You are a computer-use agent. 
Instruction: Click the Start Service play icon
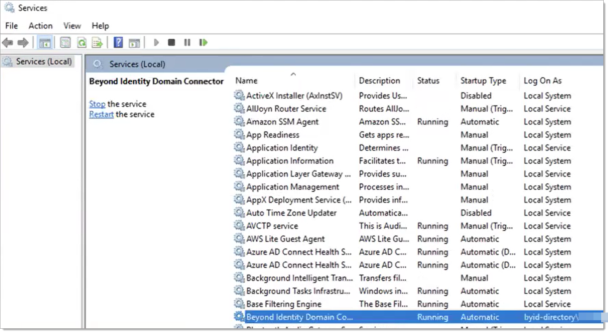point(156,43)
